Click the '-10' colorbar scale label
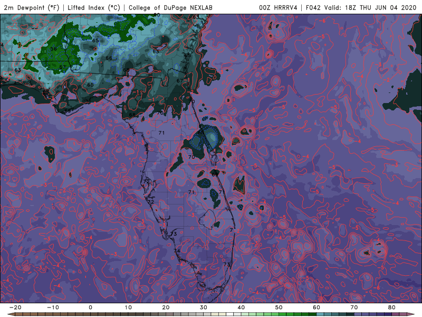The image size is (422, 317). click(53, 307)
